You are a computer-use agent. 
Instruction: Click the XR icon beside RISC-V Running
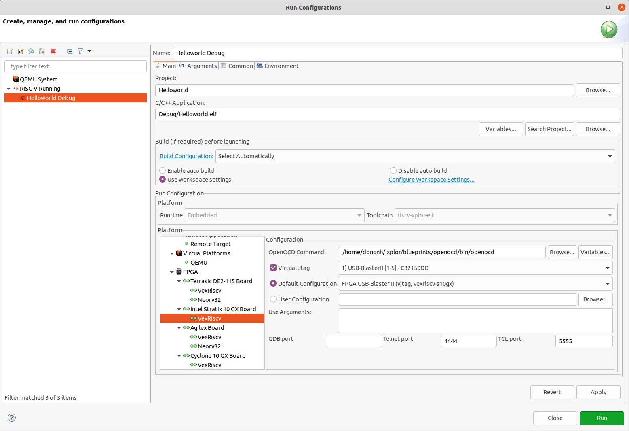click(16, 89)
